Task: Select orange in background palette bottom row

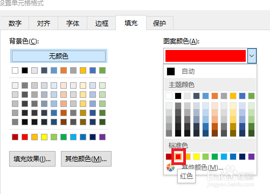Action: click(34, 137)
